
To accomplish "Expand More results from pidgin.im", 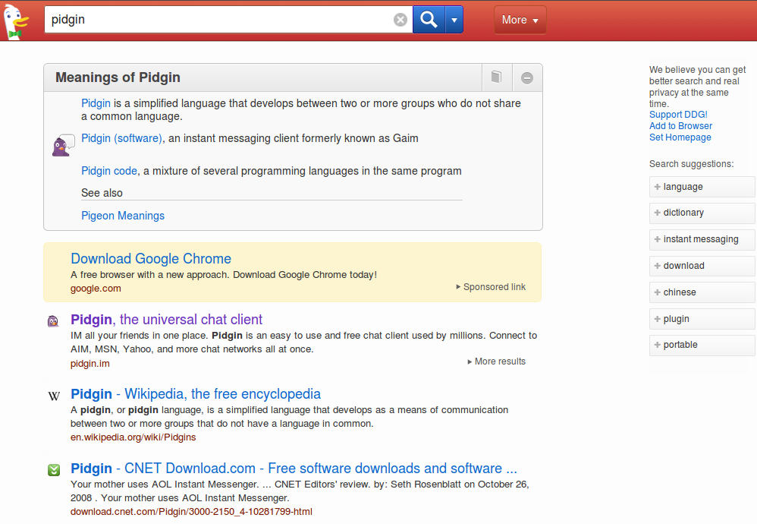I will tap(496, 361).
